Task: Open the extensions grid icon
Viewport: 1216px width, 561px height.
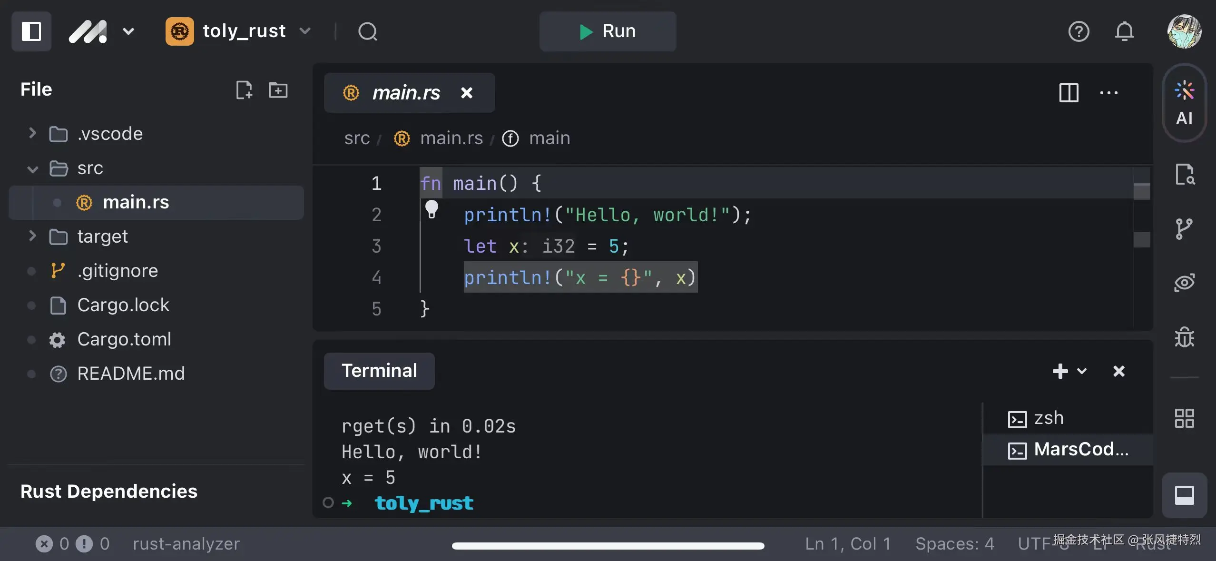Action: click(x=1184, y=418)
